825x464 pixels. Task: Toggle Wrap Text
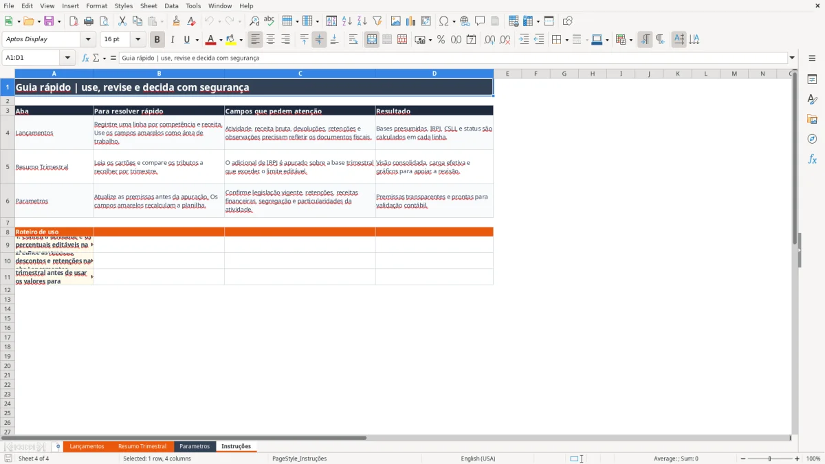353,40
